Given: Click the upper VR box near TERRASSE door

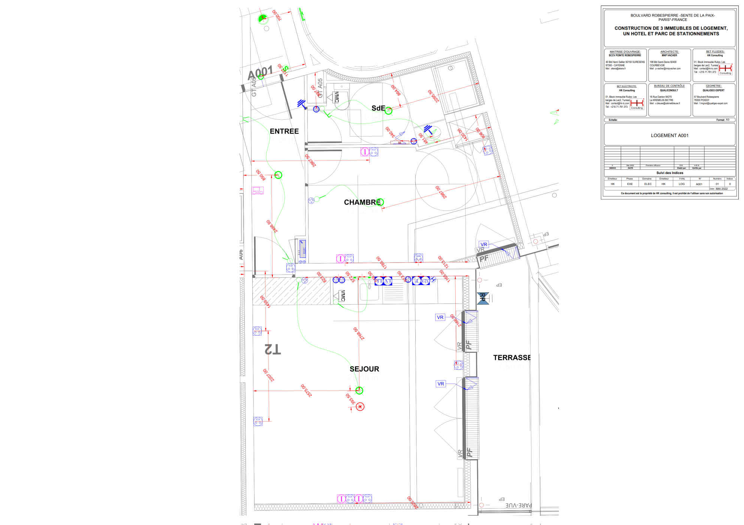Looking at the screenshot, I should [x=440, y=317].
